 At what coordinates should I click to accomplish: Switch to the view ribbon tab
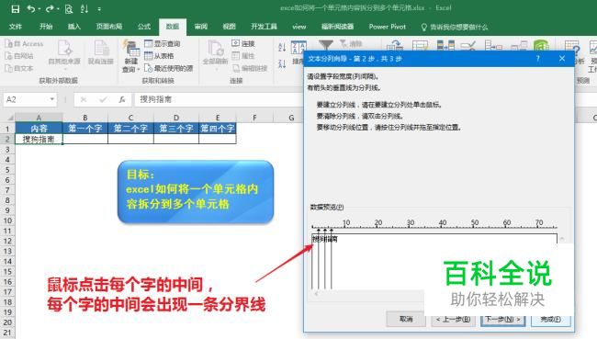298,27
